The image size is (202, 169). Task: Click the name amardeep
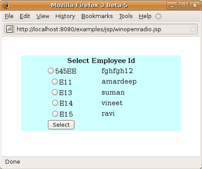tap(119, 82)
